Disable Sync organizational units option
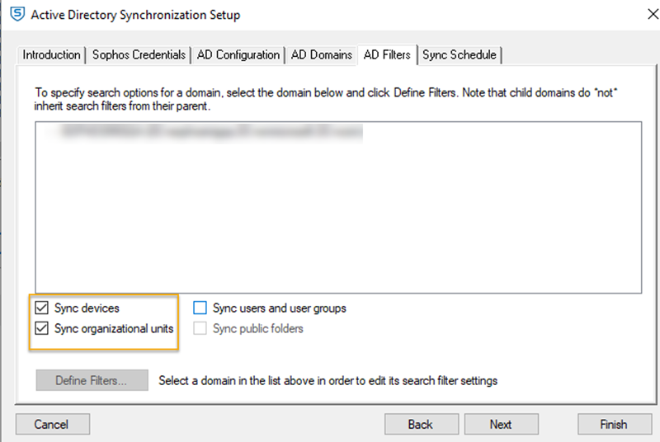Viewport: 660px width, 442px height. tap(42, 329)
